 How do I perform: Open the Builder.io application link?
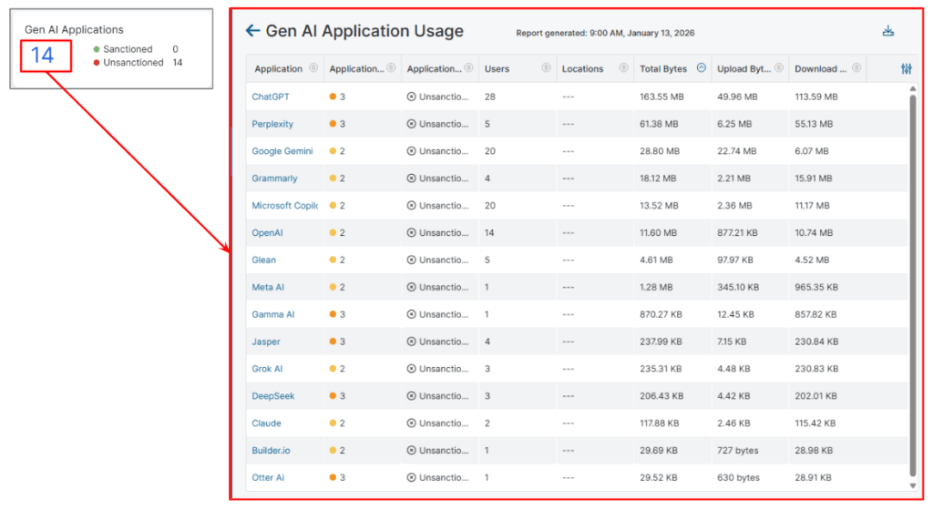[271, 451]
